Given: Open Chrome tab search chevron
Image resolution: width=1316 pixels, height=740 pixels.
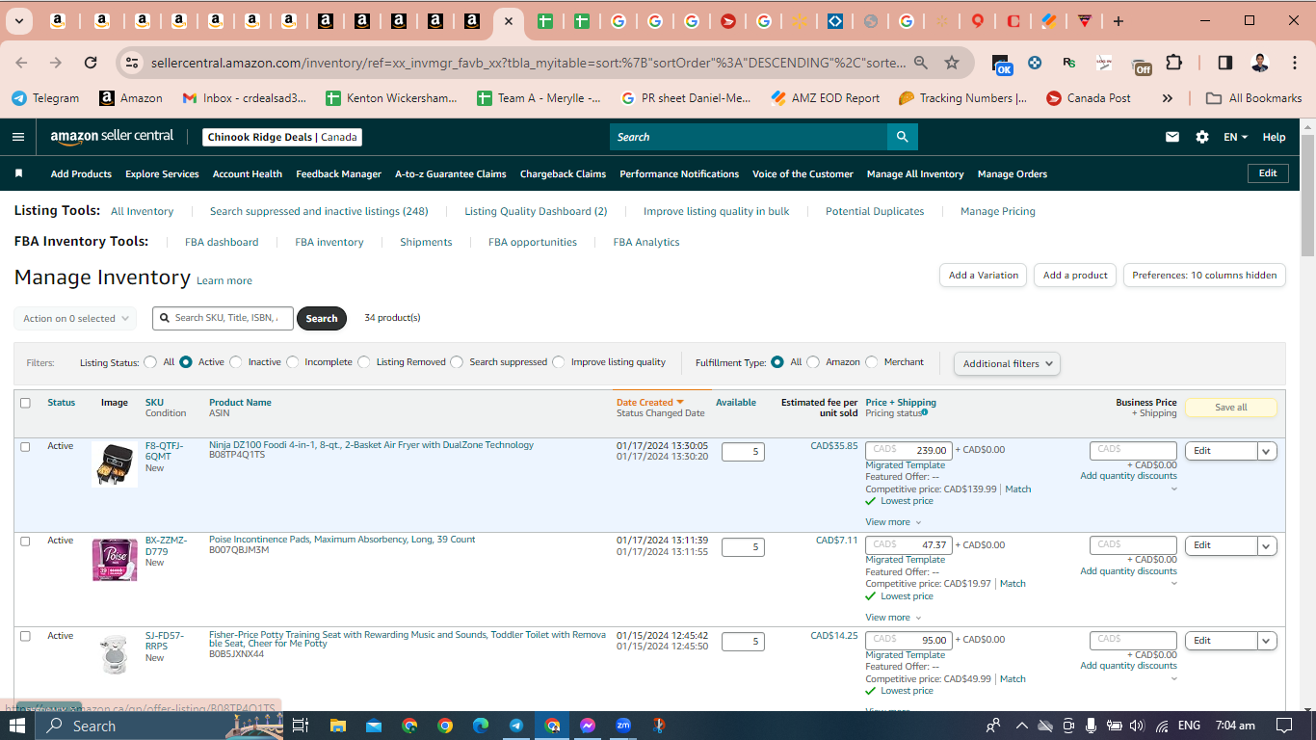Looking at the screenshot, I should point(19,21).
